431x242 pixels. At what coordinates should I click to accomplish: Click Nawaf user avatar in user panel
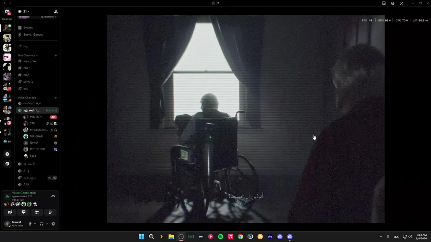point(7,224)
